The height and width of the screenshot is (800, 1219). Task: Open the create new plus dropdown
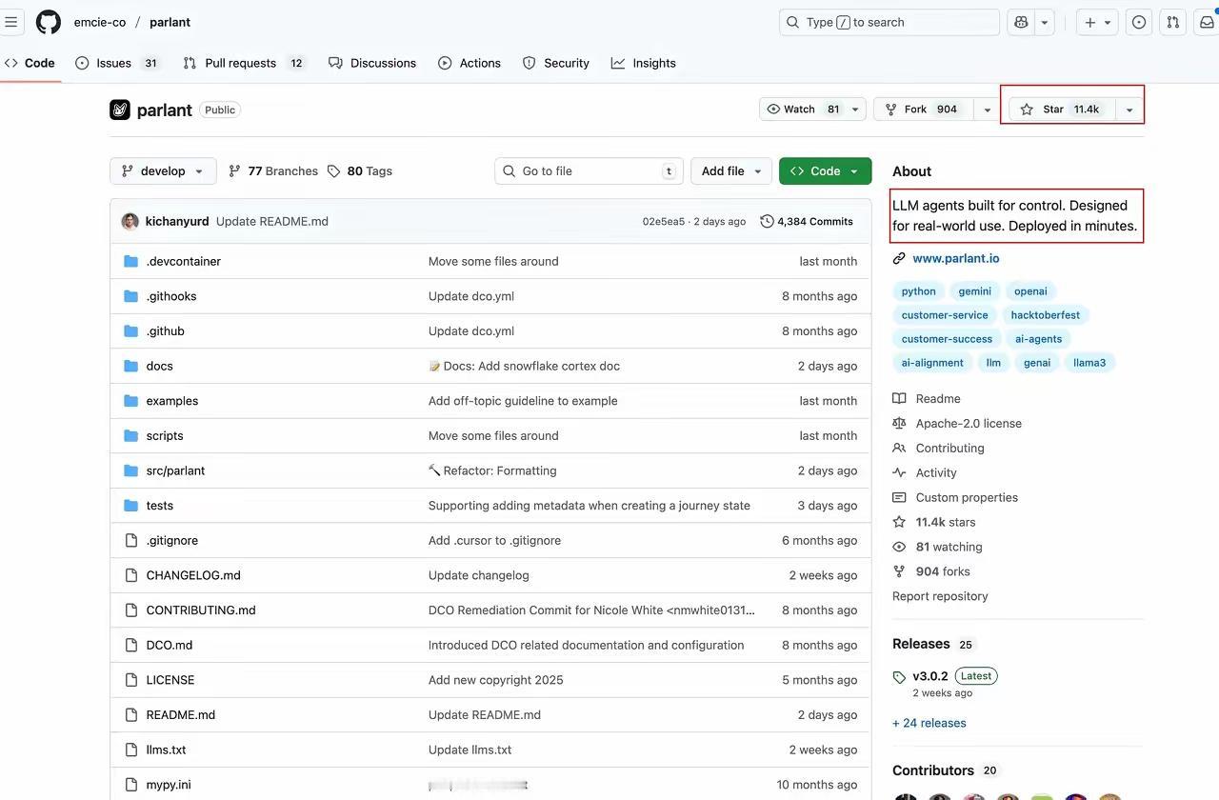coord(1097,22)
